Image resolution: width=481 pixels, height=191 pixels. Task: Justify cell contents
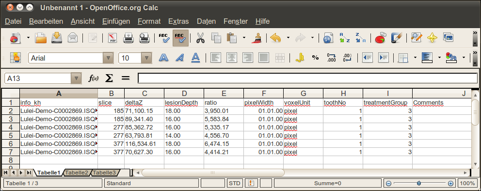[x=264, y=58]
